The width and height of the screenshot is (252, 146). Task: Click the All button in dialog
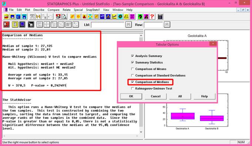[180, 96]
